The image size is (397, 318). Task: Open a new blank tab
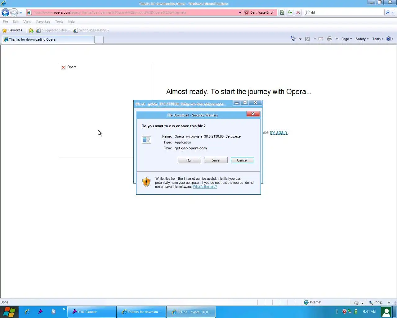(99, 39)
